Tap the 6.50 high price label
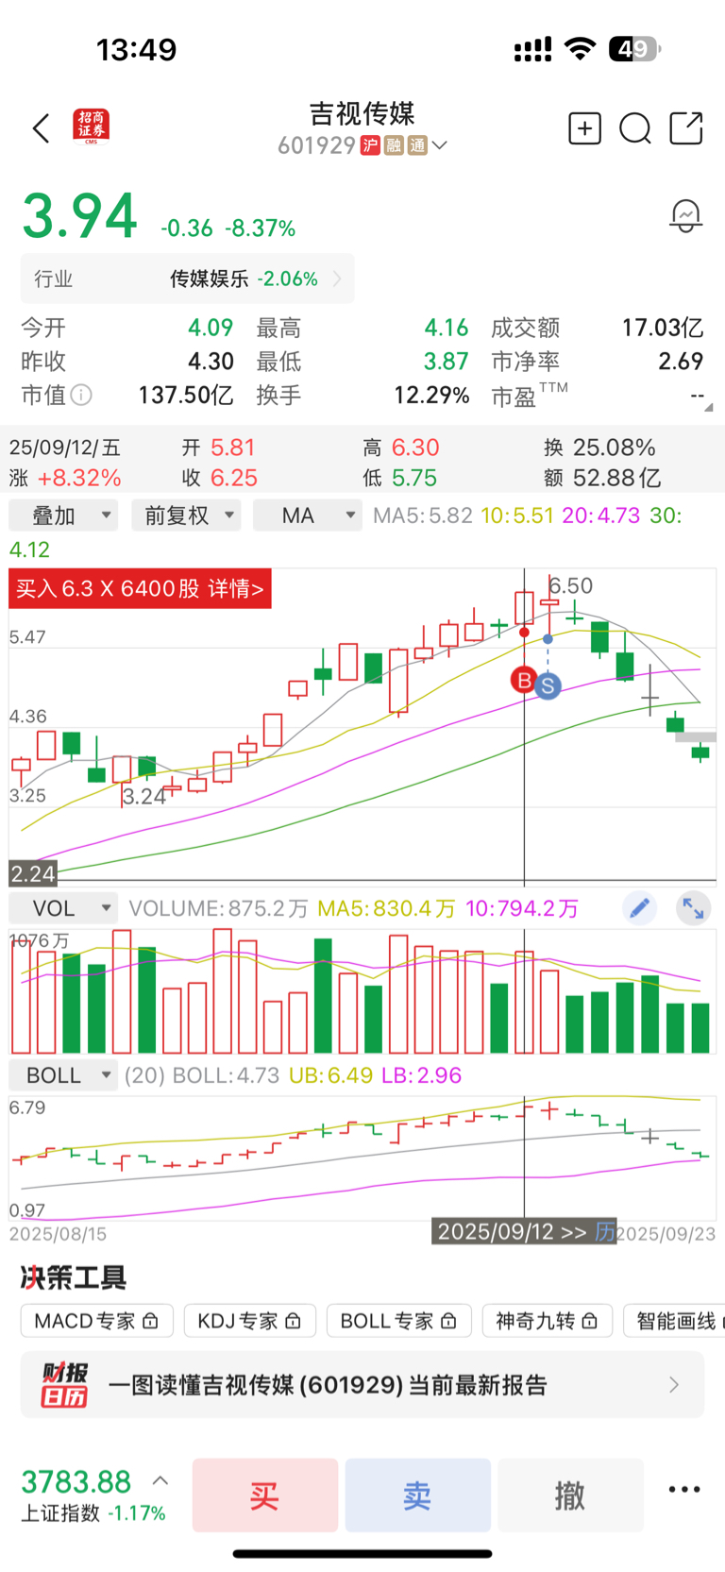 click(572, 585)
